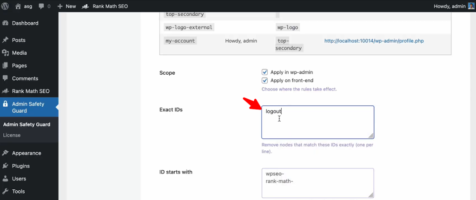
Task: Click the Appearance paintbrush icon
Action: tap(6, 153)
